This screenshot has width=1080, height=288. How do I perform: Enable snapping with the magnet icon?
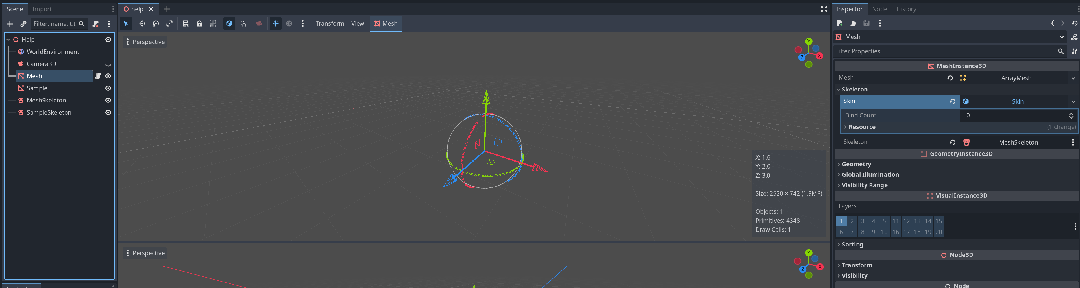[x=243, y=23]
